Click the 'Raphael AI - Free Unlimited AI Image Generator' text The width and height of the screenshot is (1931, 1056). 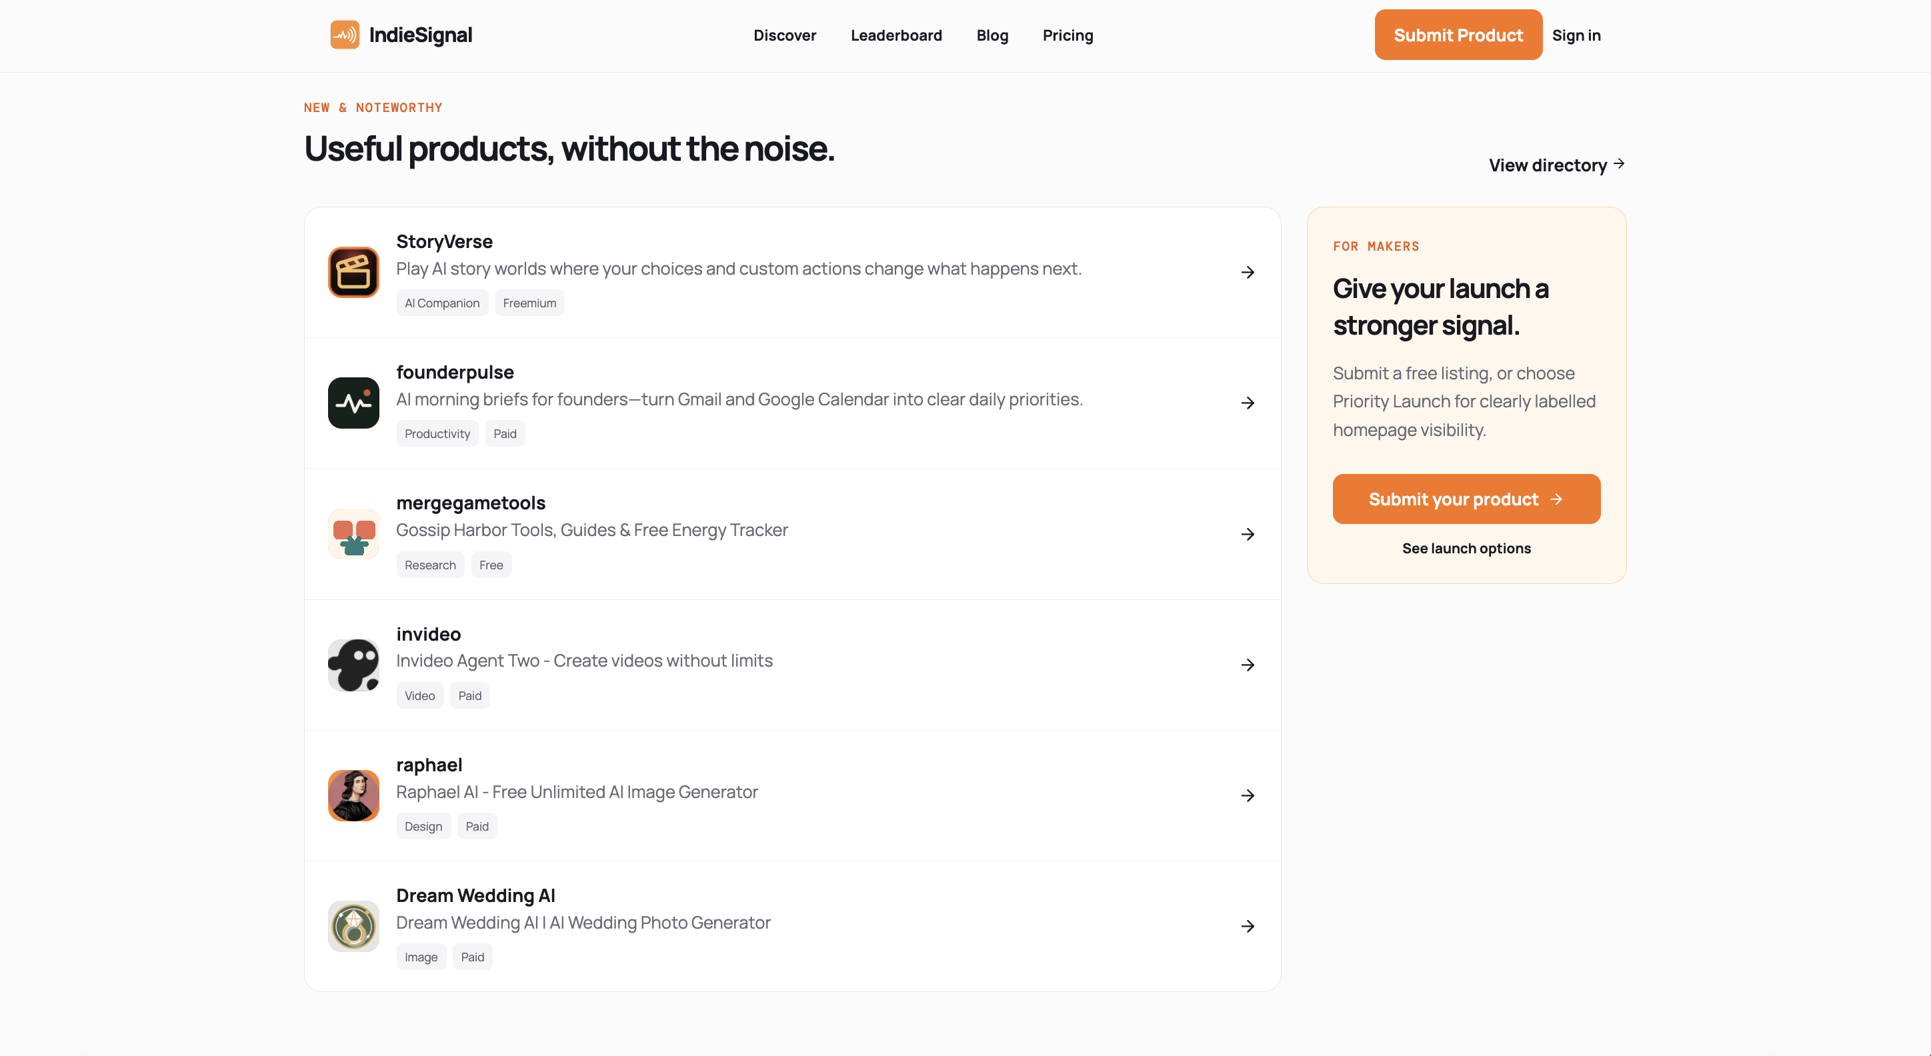577,791
